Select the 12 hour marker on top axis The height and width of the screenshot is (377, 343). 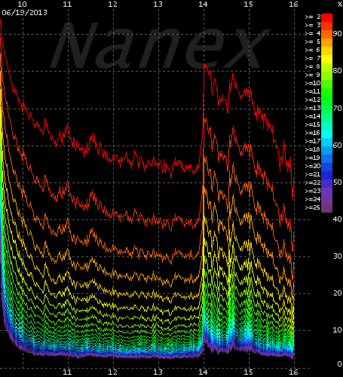click(112, 5)
